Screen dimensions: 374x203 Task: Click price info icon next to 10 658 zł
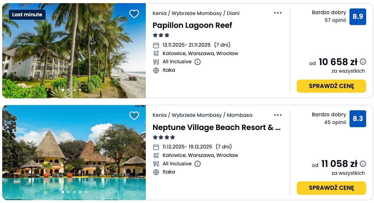tap(363, 62)
